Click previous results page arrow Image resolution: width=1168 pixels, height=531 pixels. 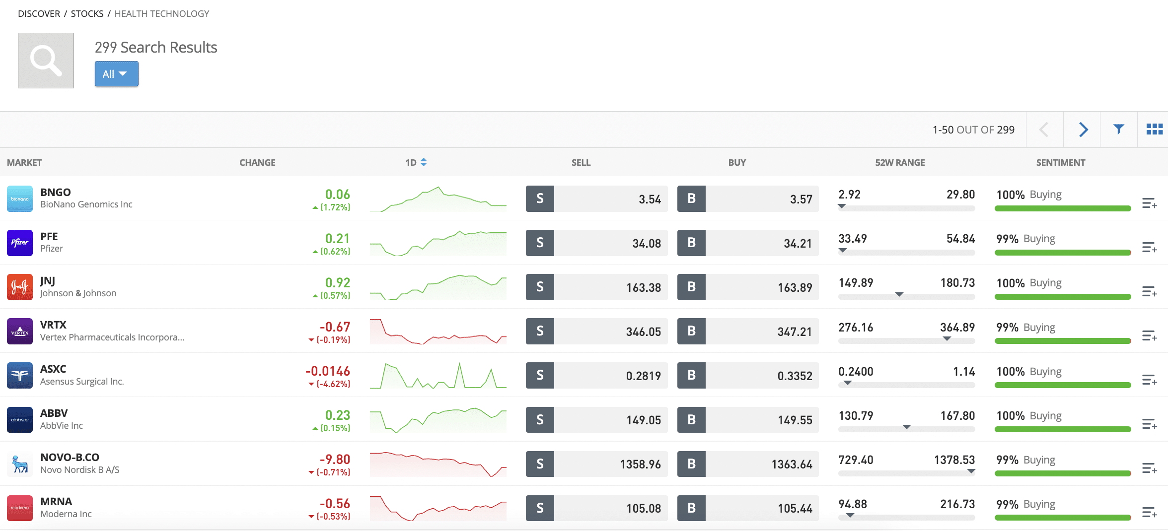click(x=1044, y=130)
